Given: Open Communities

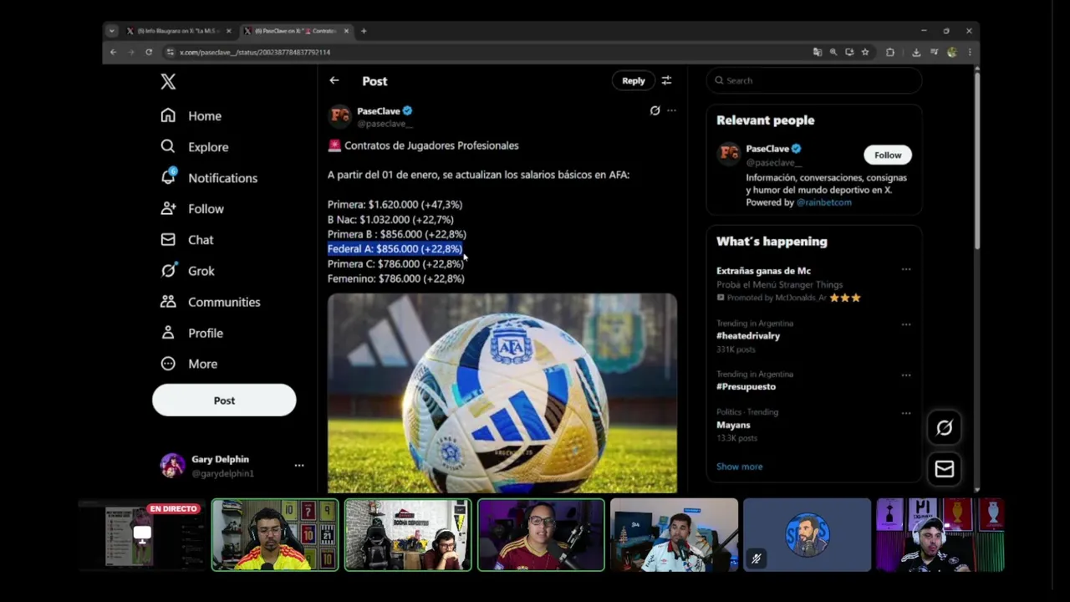Looking at the screenshot, I should coord(210,301).
